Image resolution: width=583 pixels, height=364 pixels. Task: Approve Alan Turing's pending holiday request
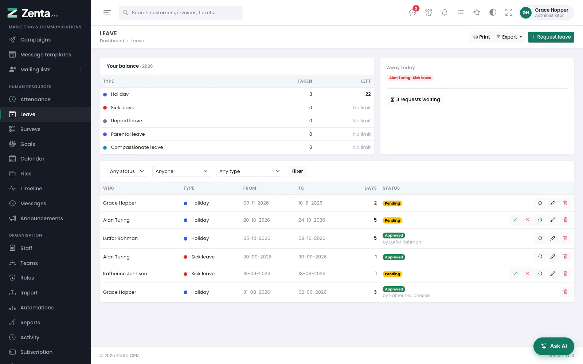click(x=515, y=220)
